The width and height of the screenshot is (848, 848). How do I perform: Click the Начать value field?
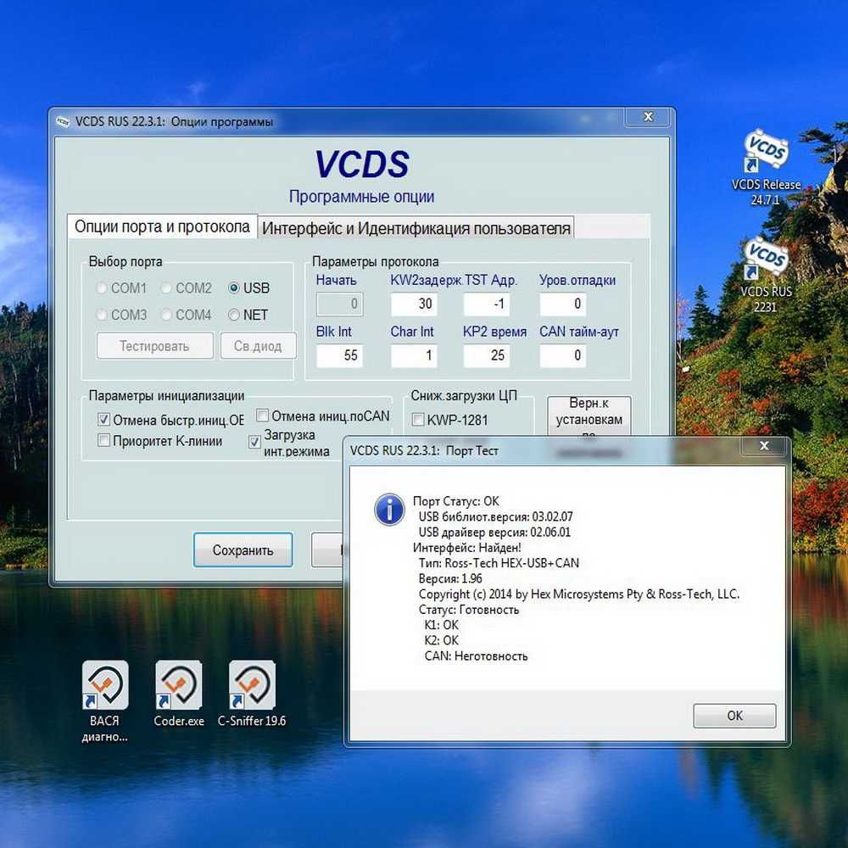click(x=340, y=304)
